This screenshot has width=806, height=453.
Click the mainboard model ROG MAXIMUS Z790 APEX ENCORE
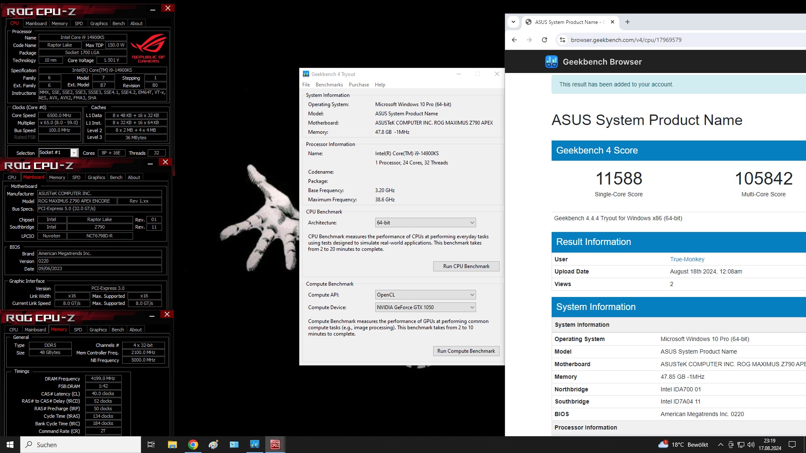[x=76, y=201]
